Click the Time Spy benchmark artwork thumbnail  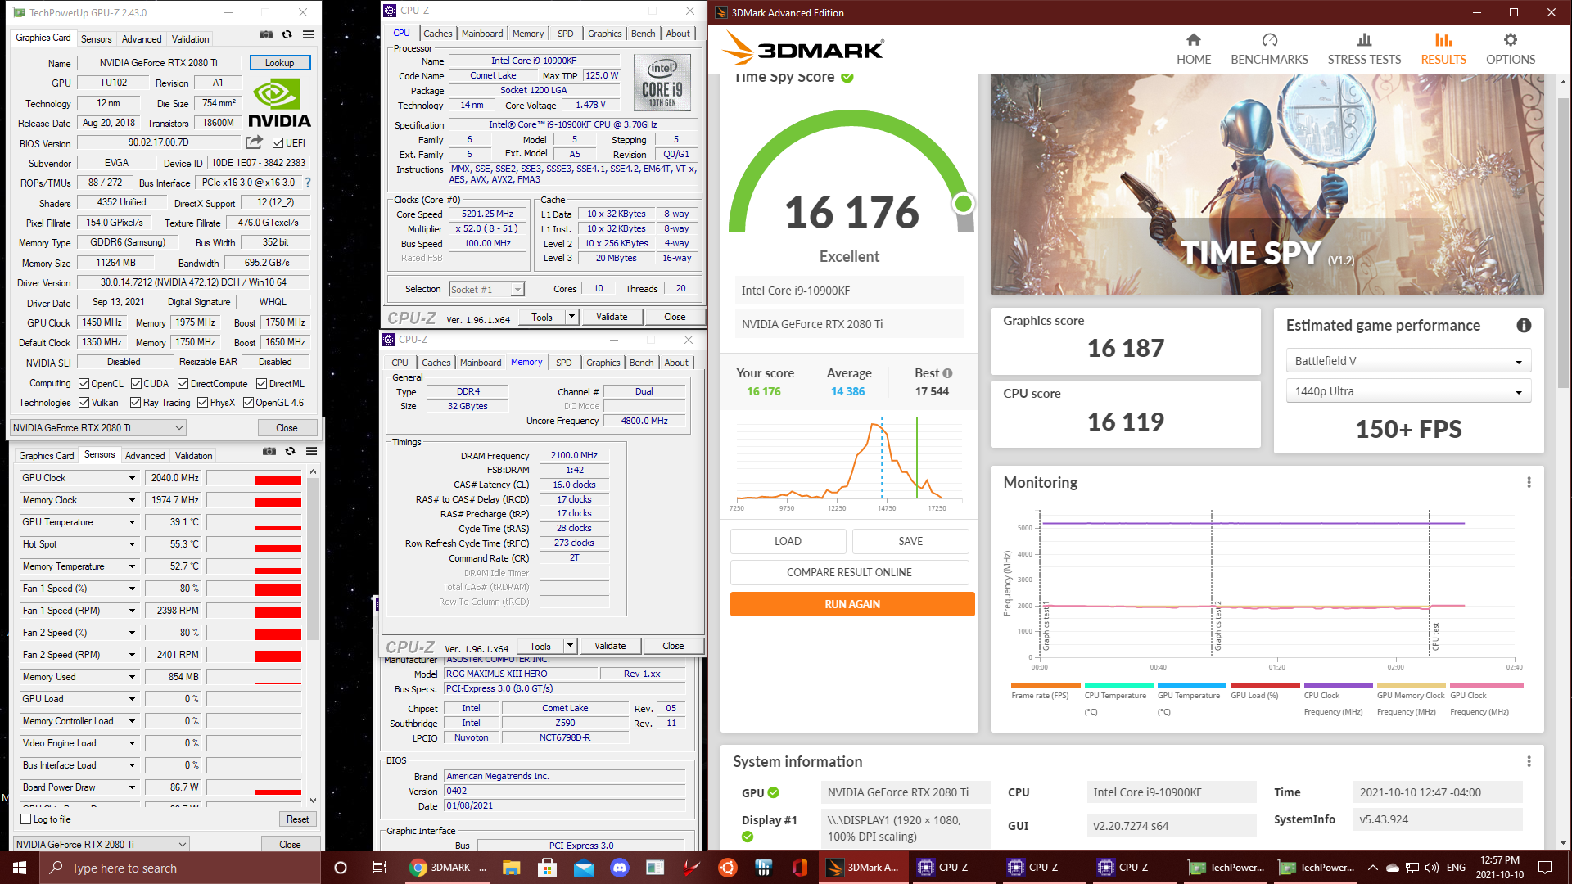[x=1267, y=185]
